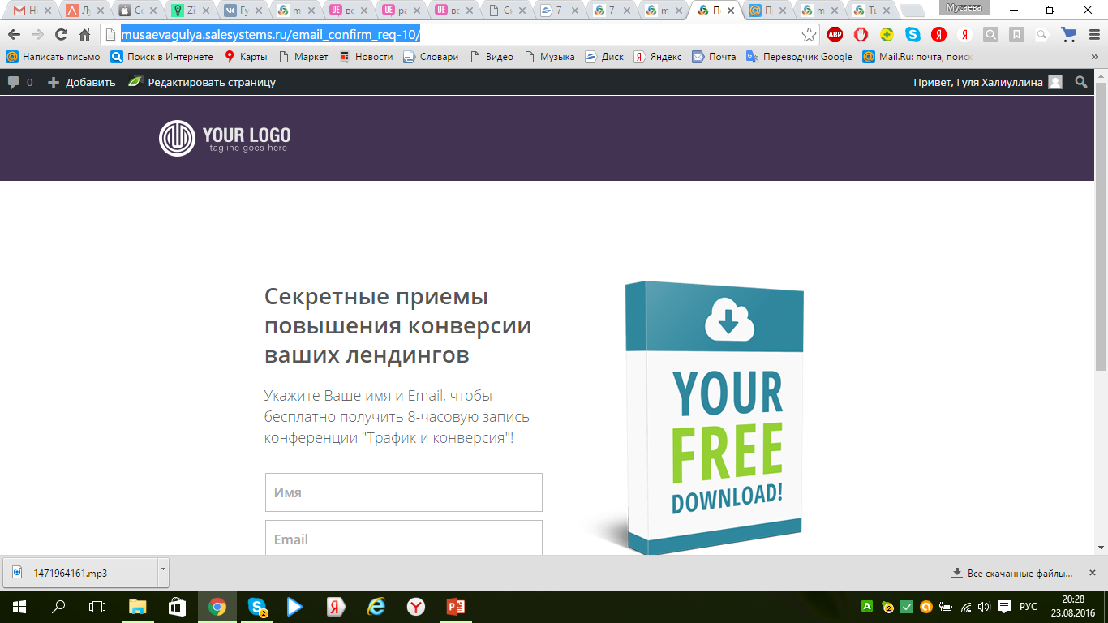Screen dimensions: 1108x623
Task: Click the browser reload button
Action: click(x=61, y=35)
